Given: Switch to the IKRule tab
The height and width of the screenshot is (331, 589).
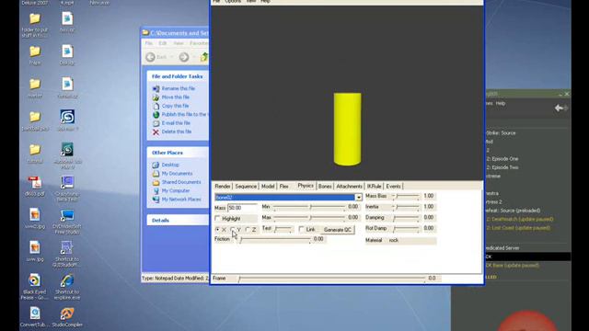Looking at the screenshot, I should click(375, 187).
